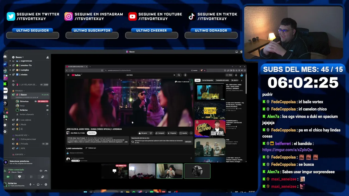Collapse the PRIVADO category
Viewport: 349px width, 196px height.
point(20,91)
